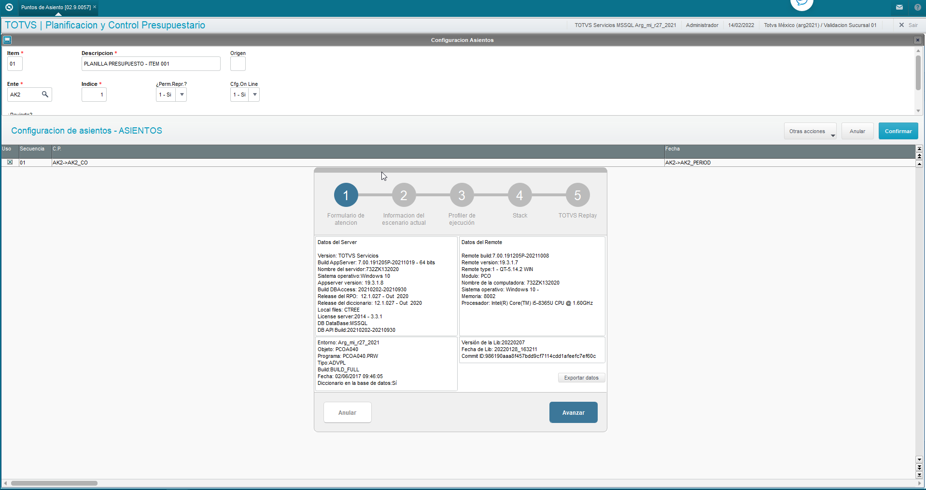Screen dimensions: 926x490
Task: Click the Salir X icon
Action: [x=901, y=25]
